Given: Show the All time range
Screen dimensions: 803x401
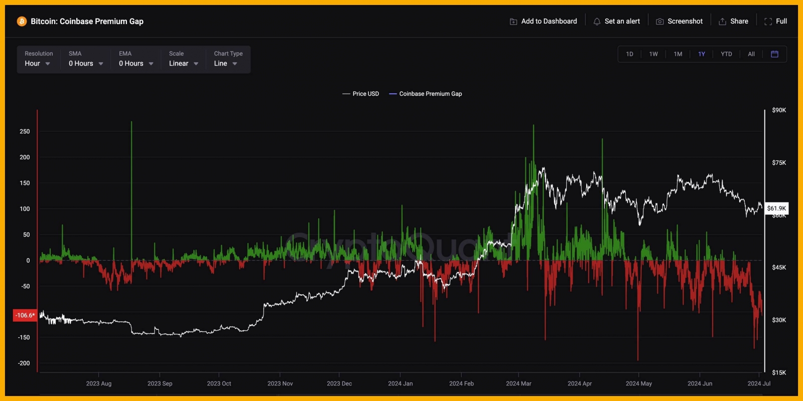Looking at the screenshot, I should [x=751, y=54].
